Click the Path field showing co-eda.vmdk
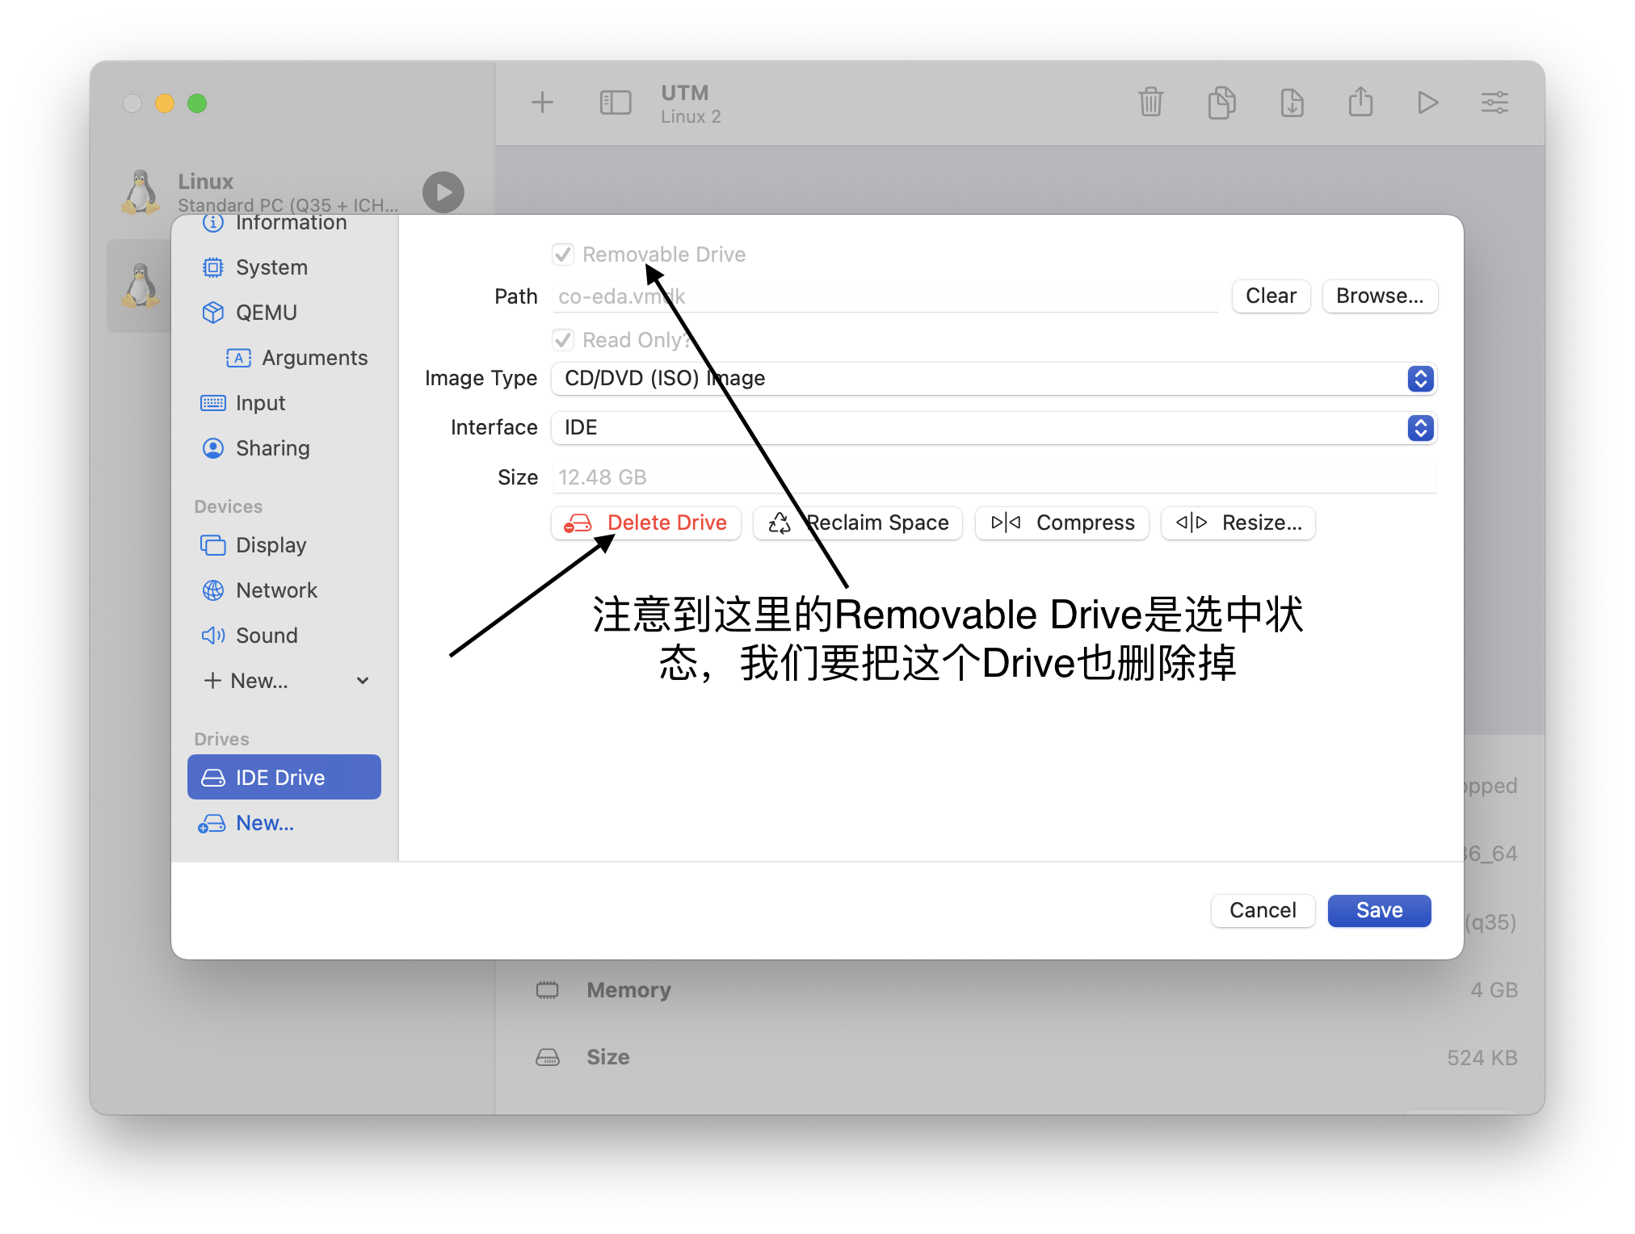Image resolution: width=1635 pixels, height=1234 pixels. pos(885,296)
